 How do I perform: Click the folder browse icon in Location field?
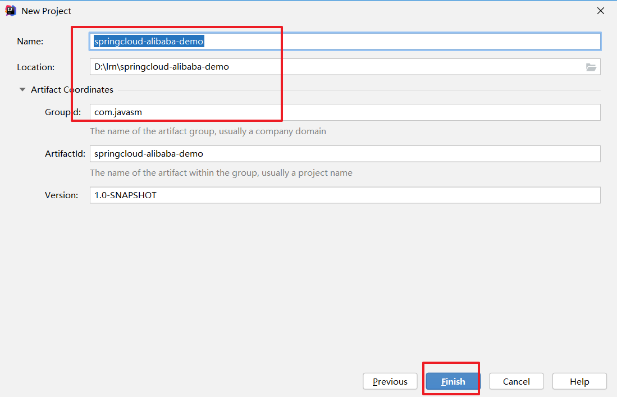click(x=591, y=67)
